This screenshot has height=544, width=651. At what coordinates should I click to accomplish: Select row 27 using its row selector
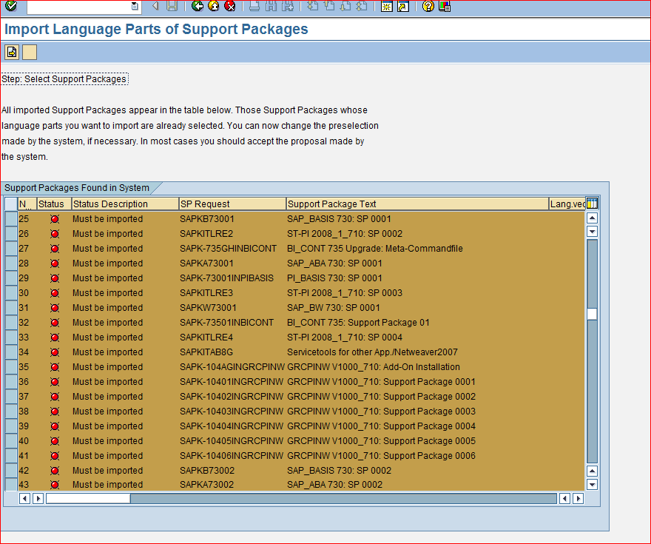coord(11,249)
